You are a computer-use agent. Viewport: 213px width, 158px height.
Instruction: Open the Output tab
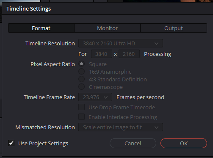[x=174, y=28]
